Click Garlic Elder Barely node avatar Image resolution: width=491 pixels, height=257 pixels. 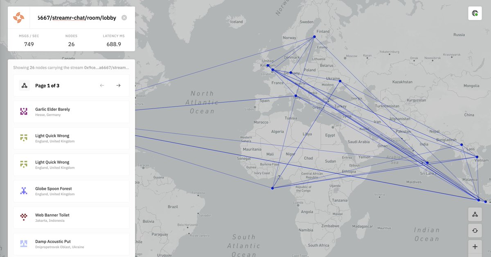24,112
